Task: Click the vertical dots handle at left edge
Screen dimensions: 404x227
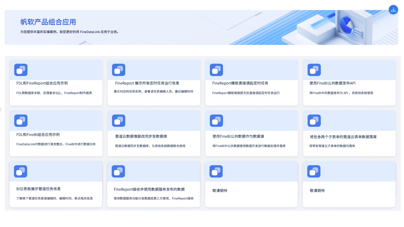Action: click(1, 109)
